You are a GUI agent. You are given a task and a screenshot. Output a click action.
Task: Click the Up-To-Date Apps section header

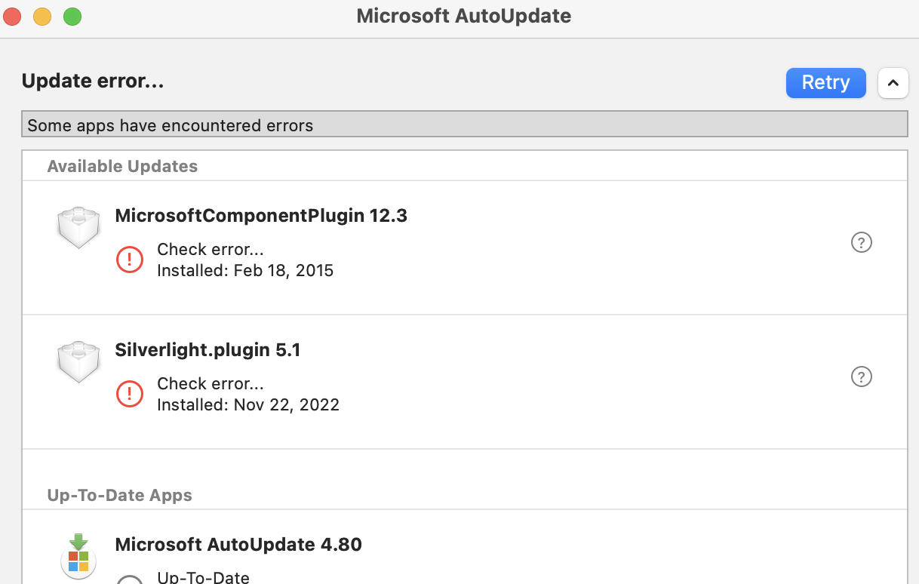tap(119, 495)
